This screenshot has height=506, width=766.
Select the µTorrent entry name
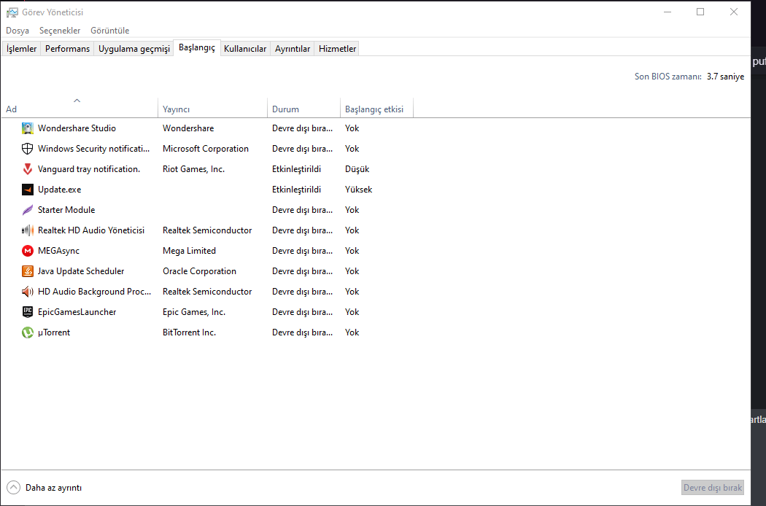click(54, 332)
